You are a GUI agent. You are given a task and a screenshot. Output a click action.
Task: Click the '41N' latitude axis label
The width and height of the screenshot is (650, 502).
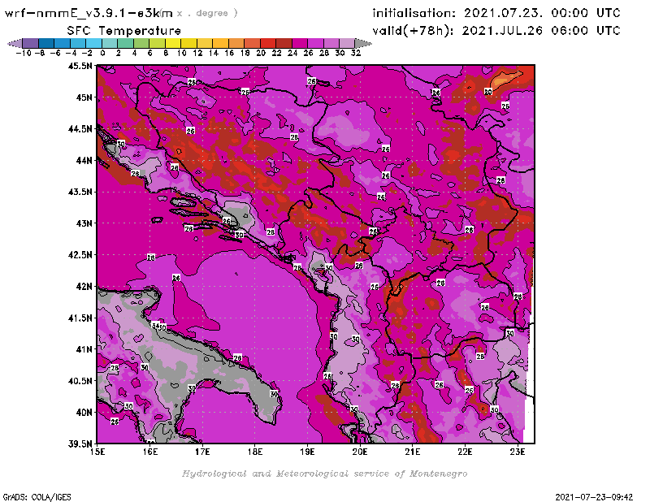[x=84, y=349]
